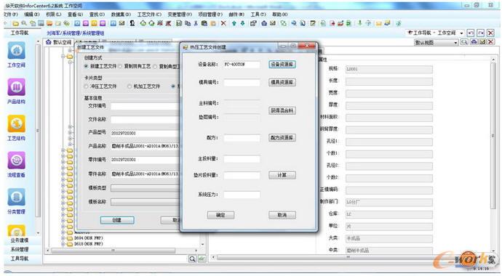The width and height of the screenshot is (502, 276).
Task: Open the 产品结构 sidebar icon
Action: click(x=16, y=87)
